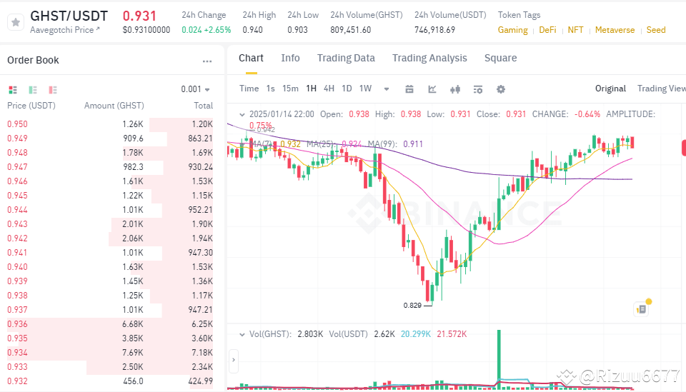Select the 0.949 order book row
686x392 pixels.
coord(110,139)
